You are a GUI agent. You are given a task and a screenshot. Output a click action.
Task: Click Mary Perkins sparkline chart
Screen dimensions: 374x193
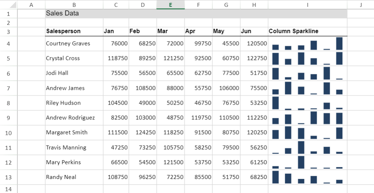click(x=307, y=162)
